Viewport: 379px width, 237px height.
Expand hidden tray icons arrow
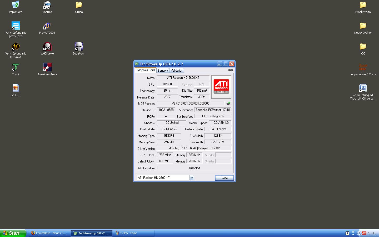pyautogui.click(x=359, y=233)
